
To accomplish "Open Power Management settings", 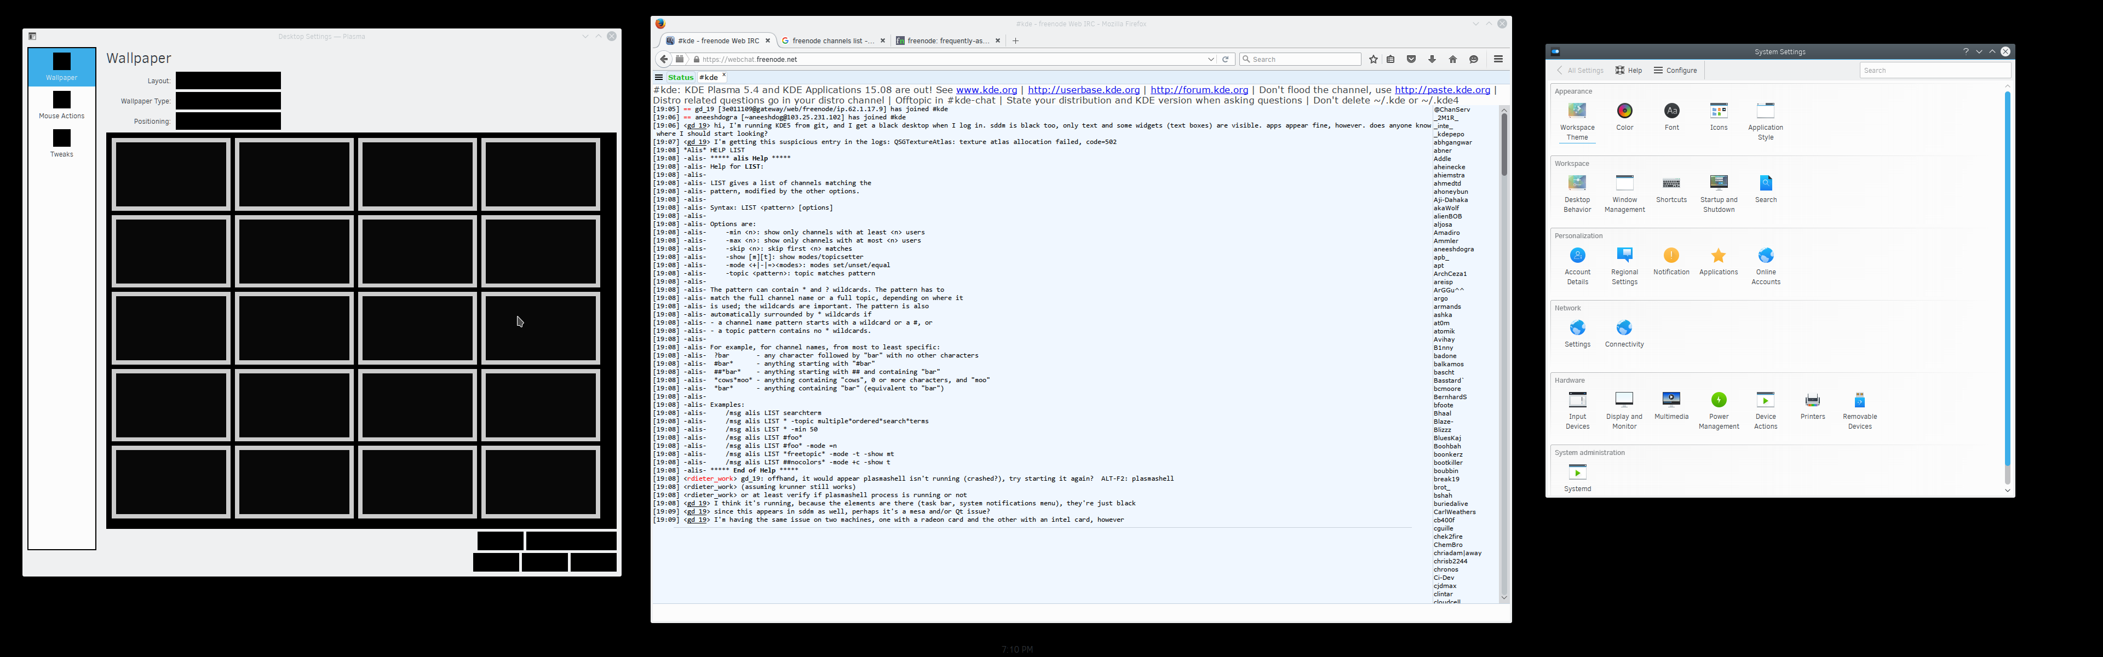I will [1719, 411].
